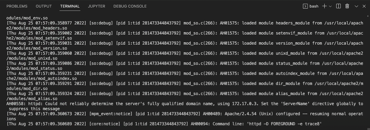
Task: Click the bash terminal name label
Action: point(314,6)
